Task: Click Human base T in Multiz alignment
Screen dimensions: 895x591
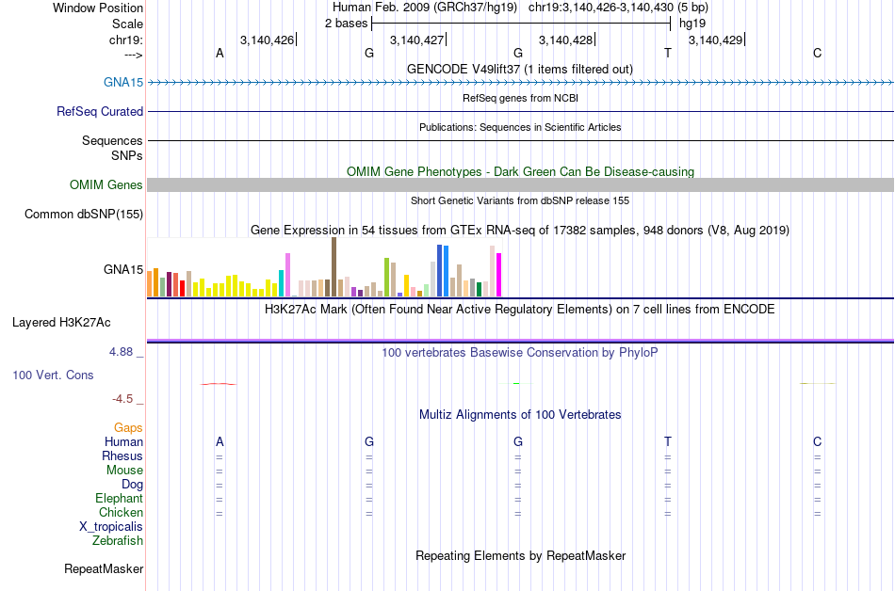Action: click(x=668, y=441)
